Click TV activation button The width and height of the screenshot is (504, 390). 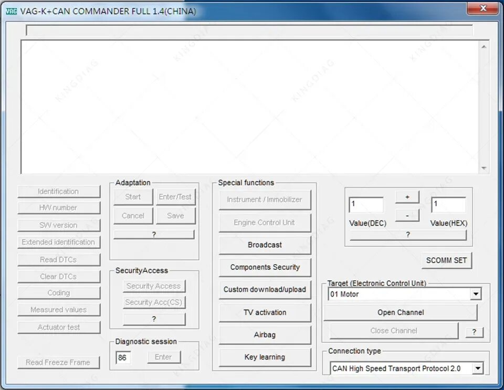[x=265, y=313]
